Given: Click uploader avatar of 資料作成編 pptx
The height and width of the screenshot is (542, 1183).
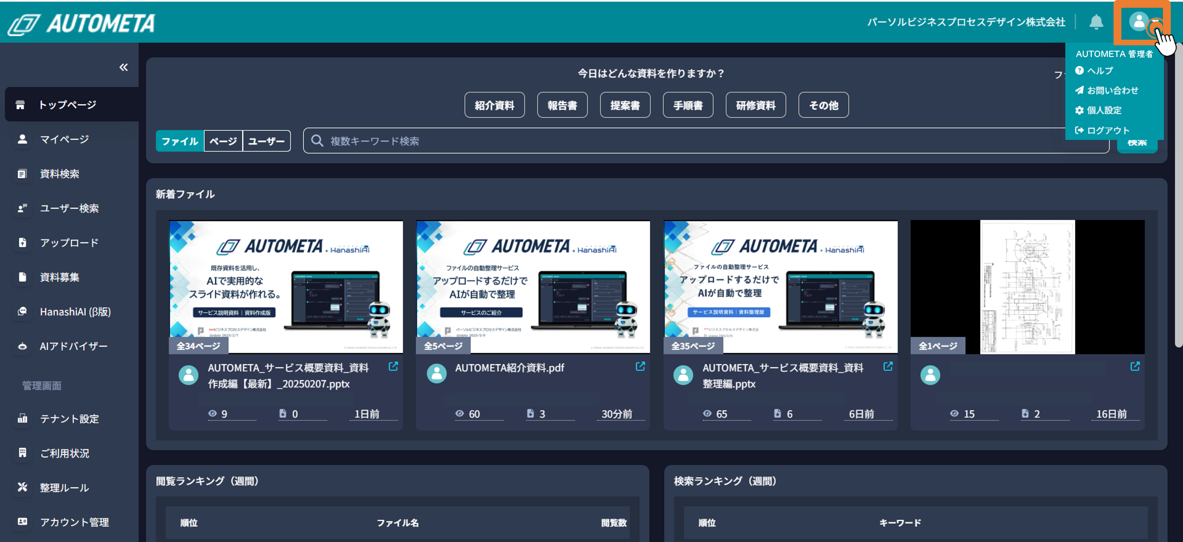Looking at the screenshot, I should [188, 375].
